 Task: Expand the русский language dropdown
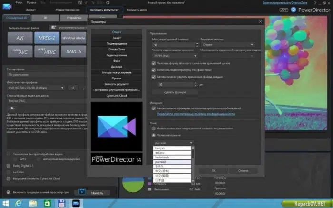tap(173, 143)
